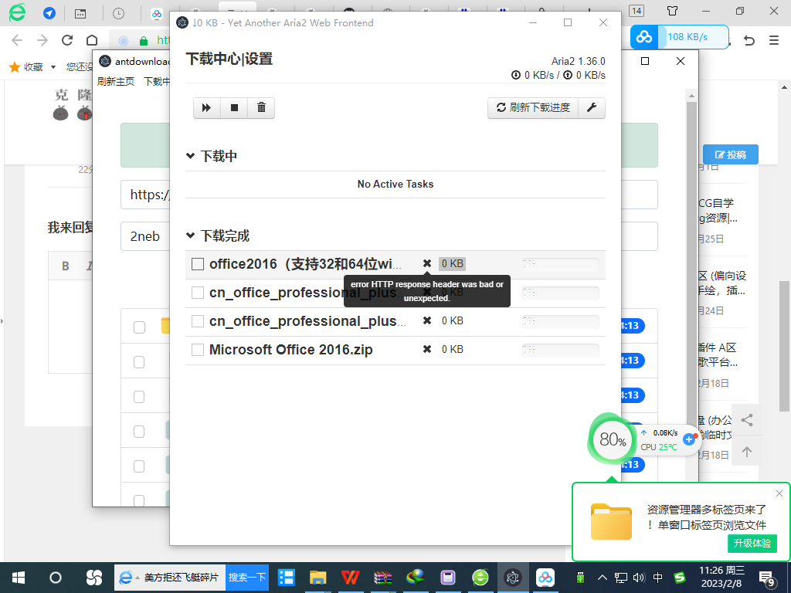Click the back-to-top arrow on webpage

point(747,452)
